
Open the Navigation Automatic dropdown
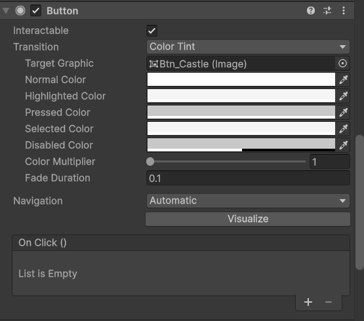[248, 201]
